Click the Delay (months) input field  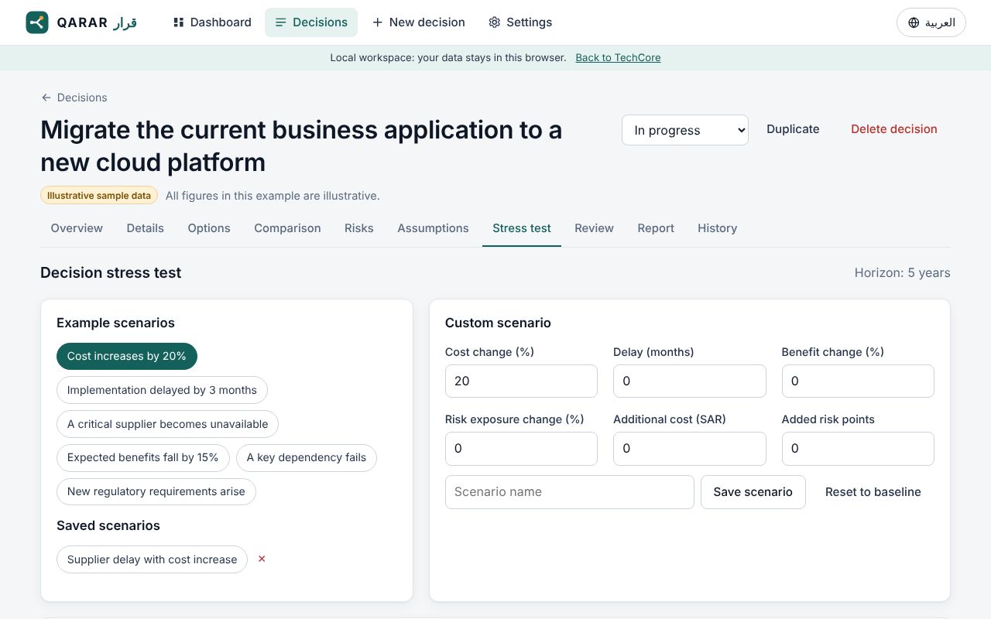690,381
